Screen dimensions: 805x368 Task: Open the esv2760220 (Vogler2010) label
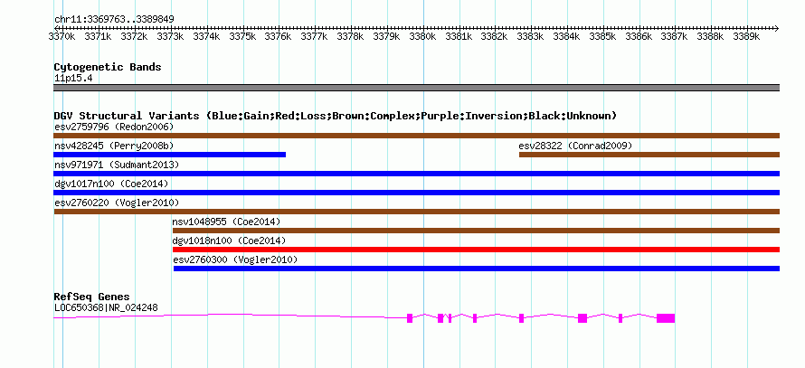click(x=117, y=203)
